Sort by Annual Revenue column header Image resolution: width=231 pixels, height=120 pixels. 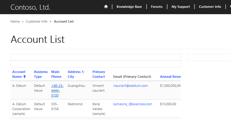click(170, 77)
